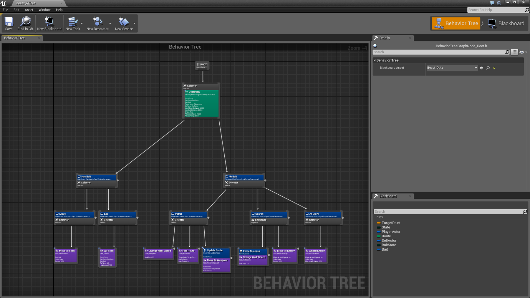Select the Move To Waypoint task
530x298 pixels.
(216, 265)
